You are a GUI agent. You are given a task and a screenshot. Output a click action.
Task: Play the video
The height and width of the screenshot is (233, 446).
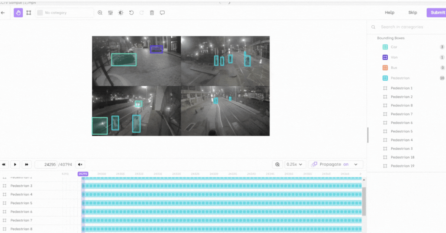coord(15,165)
